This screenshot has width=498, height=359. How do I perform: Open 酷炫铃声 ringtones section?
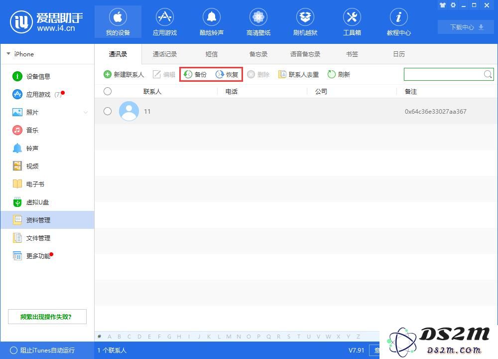click(x=212, y=22)
